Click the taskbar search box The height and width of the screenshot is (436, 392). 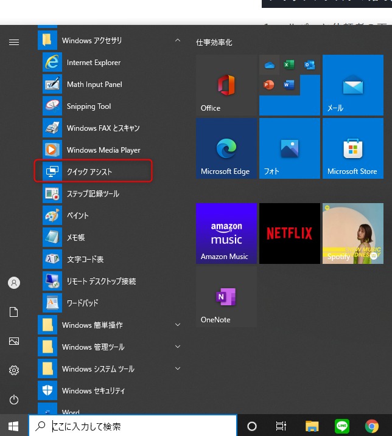pyautogui.click(x=133, y=426)
